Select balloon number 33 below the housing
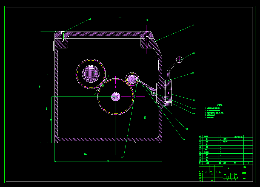 tap(122, 157)
